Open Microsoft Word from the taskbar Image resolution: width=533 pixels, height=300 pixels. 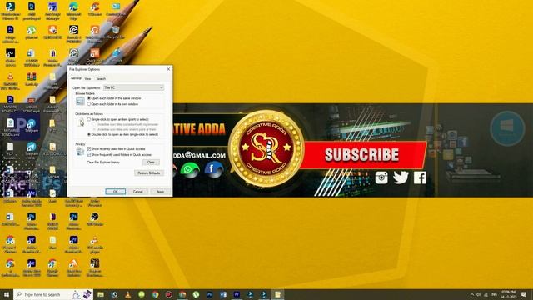click(223, 294)
